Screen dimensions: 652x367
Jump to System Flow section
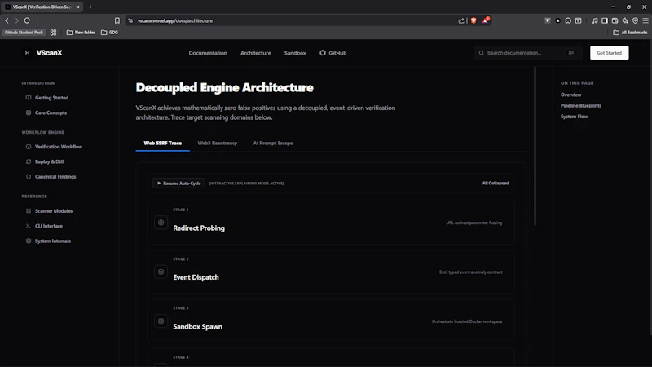(x=574, y=117)
